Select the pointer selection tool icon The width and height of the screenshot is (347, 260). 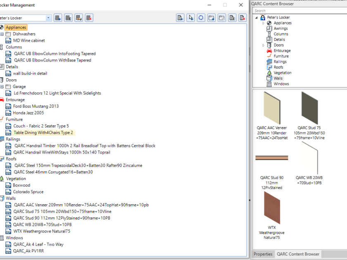(190, 18)
